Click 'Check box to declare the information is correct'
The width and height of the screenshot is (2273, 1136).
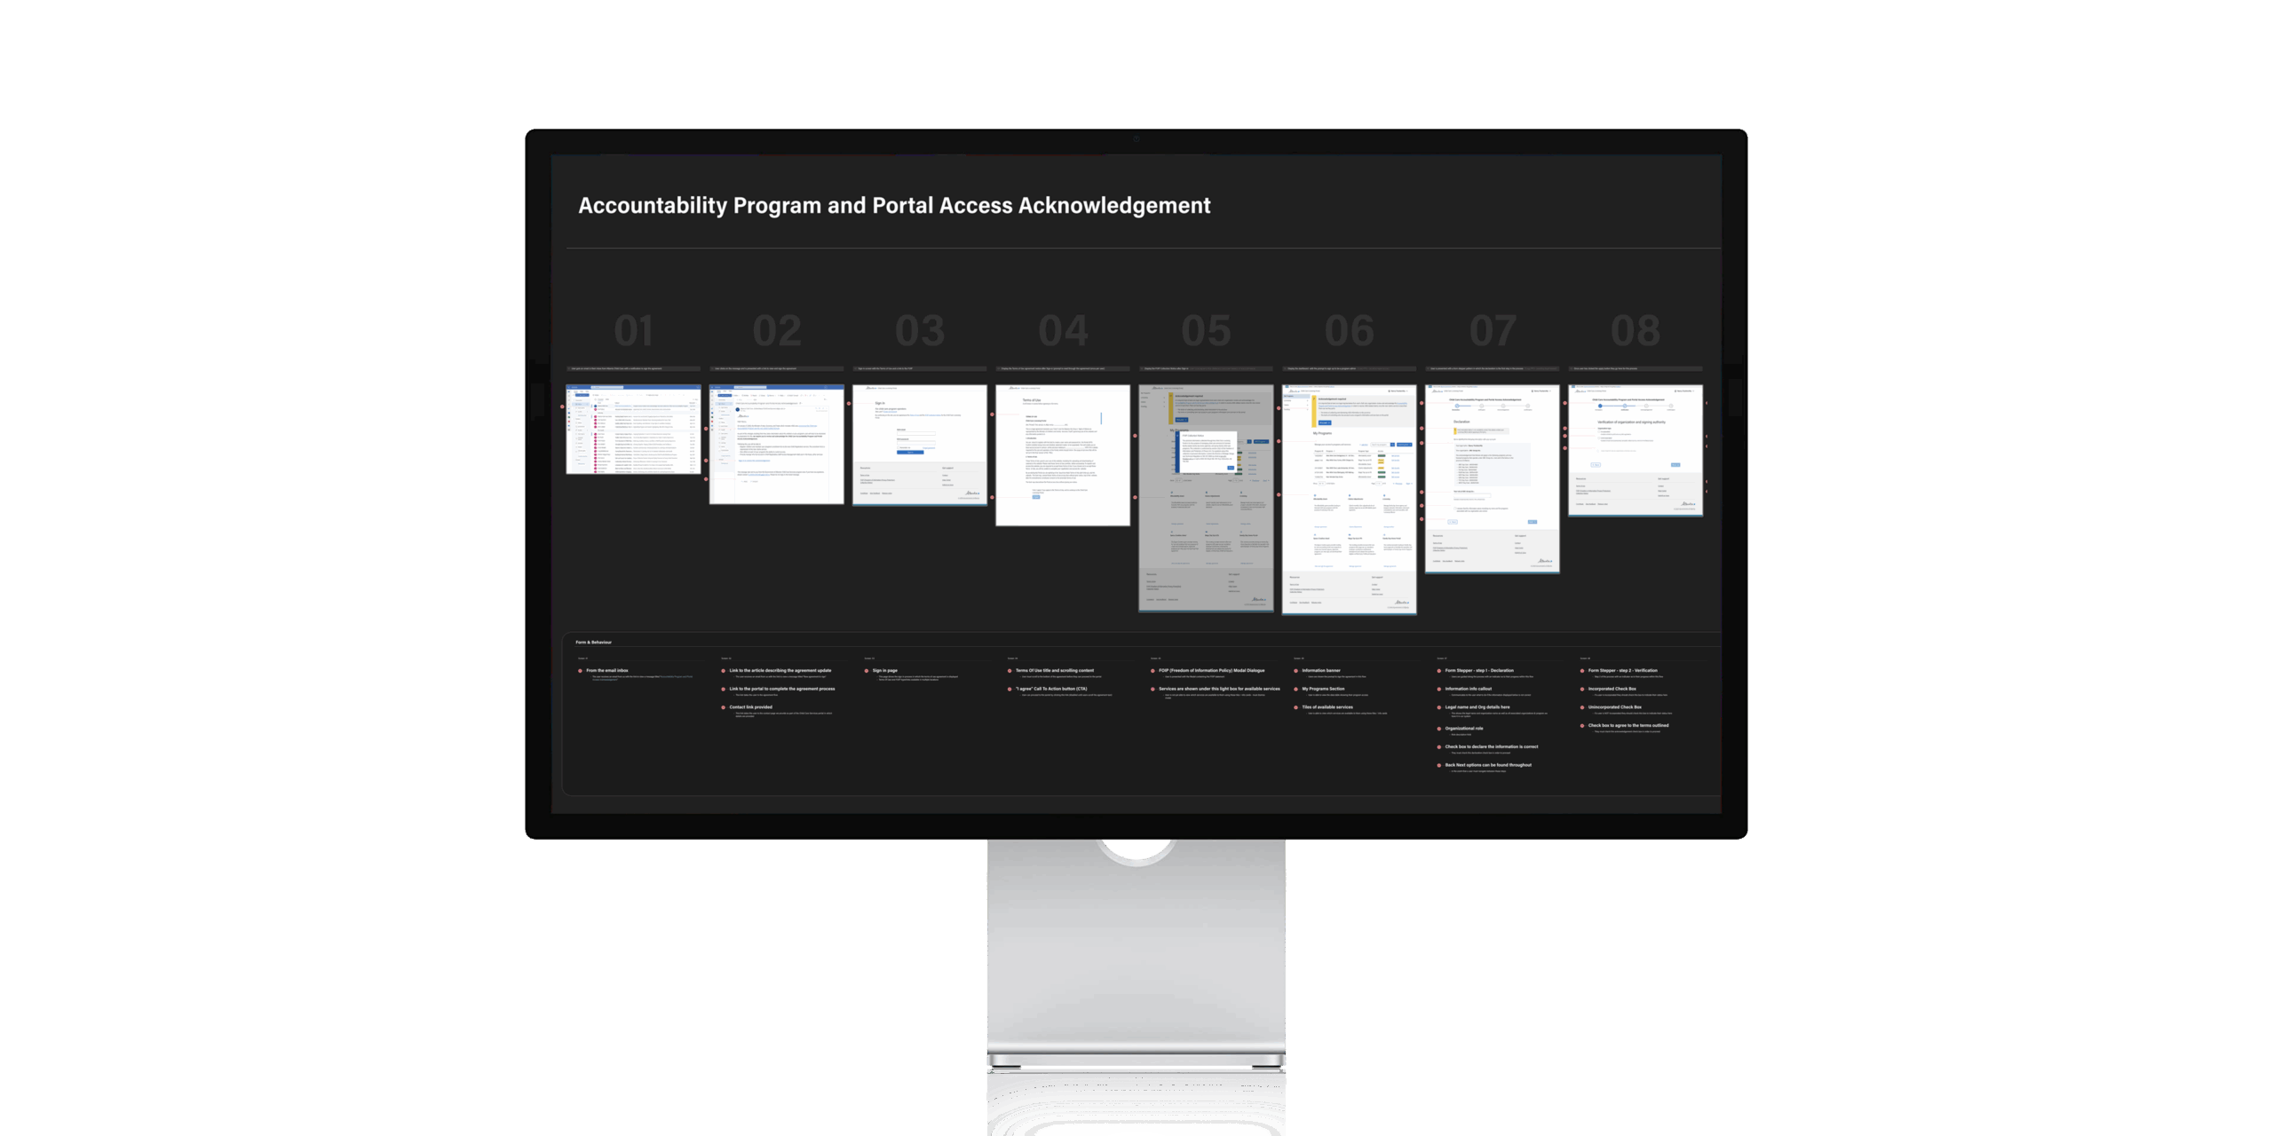pos(1492,746)
